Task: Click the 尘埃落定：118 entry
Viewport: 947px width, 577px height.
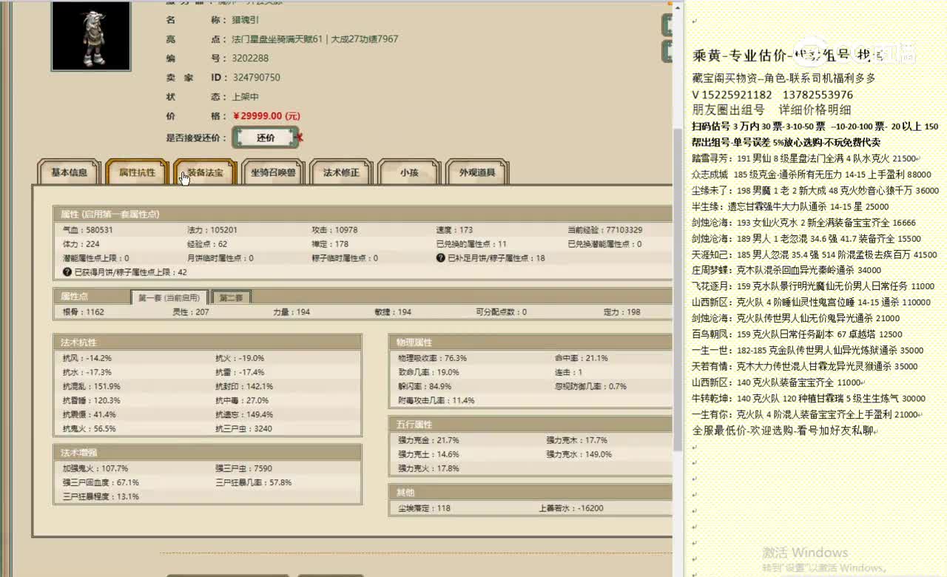Action: point(424,508)
